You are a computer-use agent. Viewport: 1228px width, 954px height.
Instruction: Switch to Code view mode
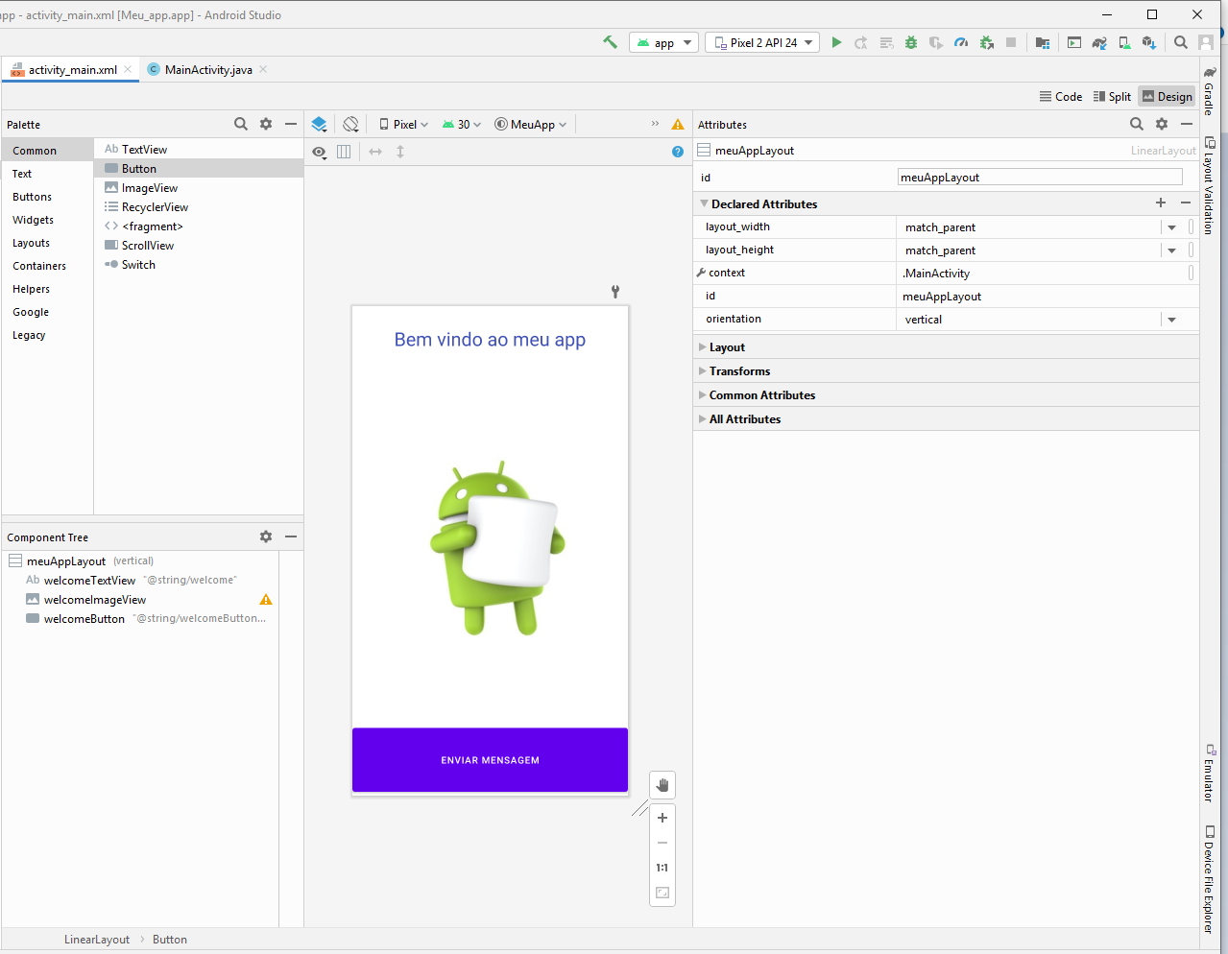(1060, 96)
